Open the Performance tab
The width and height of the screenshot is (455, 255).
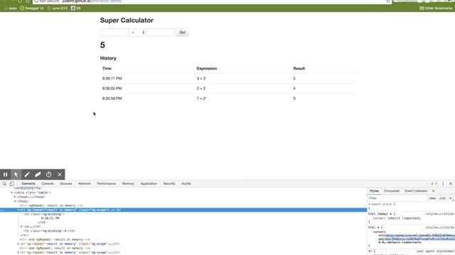click(106, 183)
